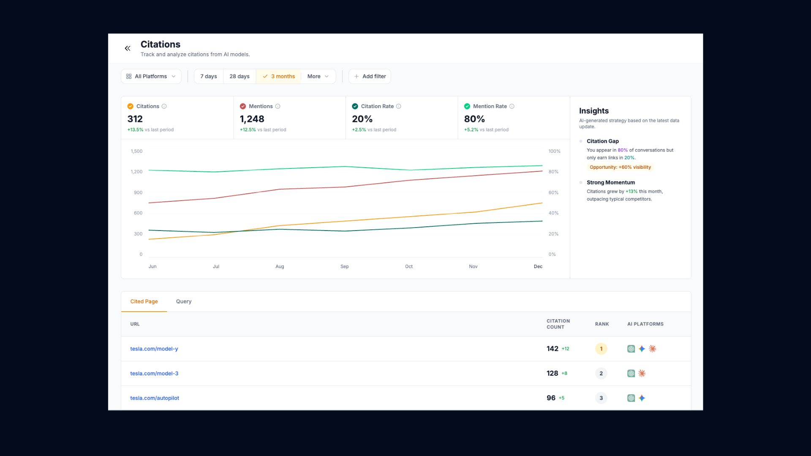Click Citation Count column header
The width and height of the screenshot is (811, 456).
click(x=558, y=324)
